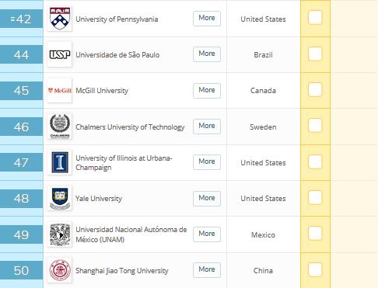This screenshot has width=378, height=288.
Task: Show More info for Shanghai Jiao Tong University
Action: tap(207, 270)
